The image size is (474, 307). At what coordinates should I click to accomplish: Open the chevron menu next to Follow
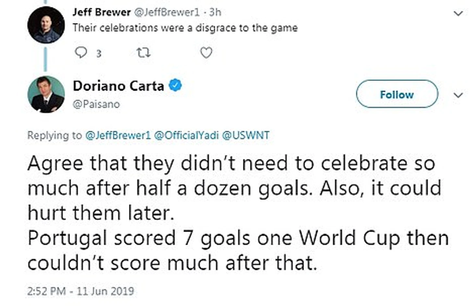[458, 95]
